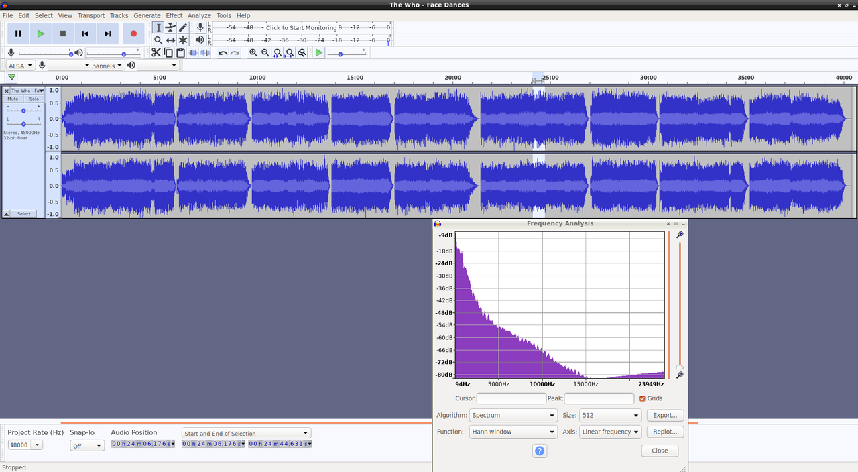This screenshot has height=472, width=858.
Task: Zoom out of the waveform
Action: coord(265,53)
